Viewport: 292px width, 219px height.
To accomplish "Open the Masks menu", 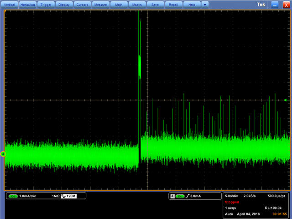I will 137,5.
